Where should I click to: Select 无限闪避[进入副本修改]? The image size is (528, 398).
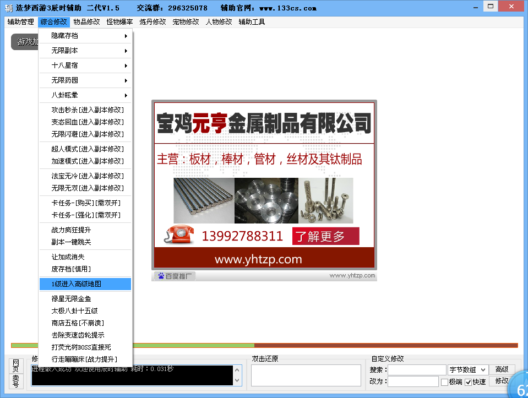(x=85, y=134)
